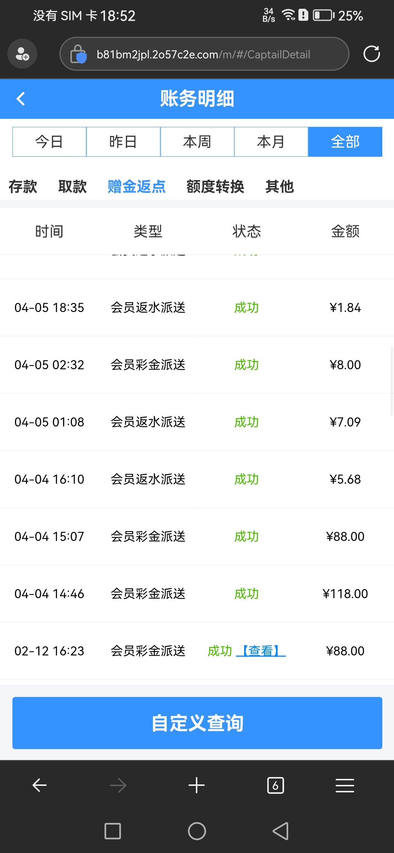Select the 昨日 date filter
Screen dimensions: 394x853
tap(123, 142)
